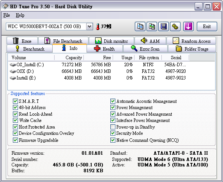223x182 pixels.
Task: Click the NTFS file system cell
Action: point(148,65)
